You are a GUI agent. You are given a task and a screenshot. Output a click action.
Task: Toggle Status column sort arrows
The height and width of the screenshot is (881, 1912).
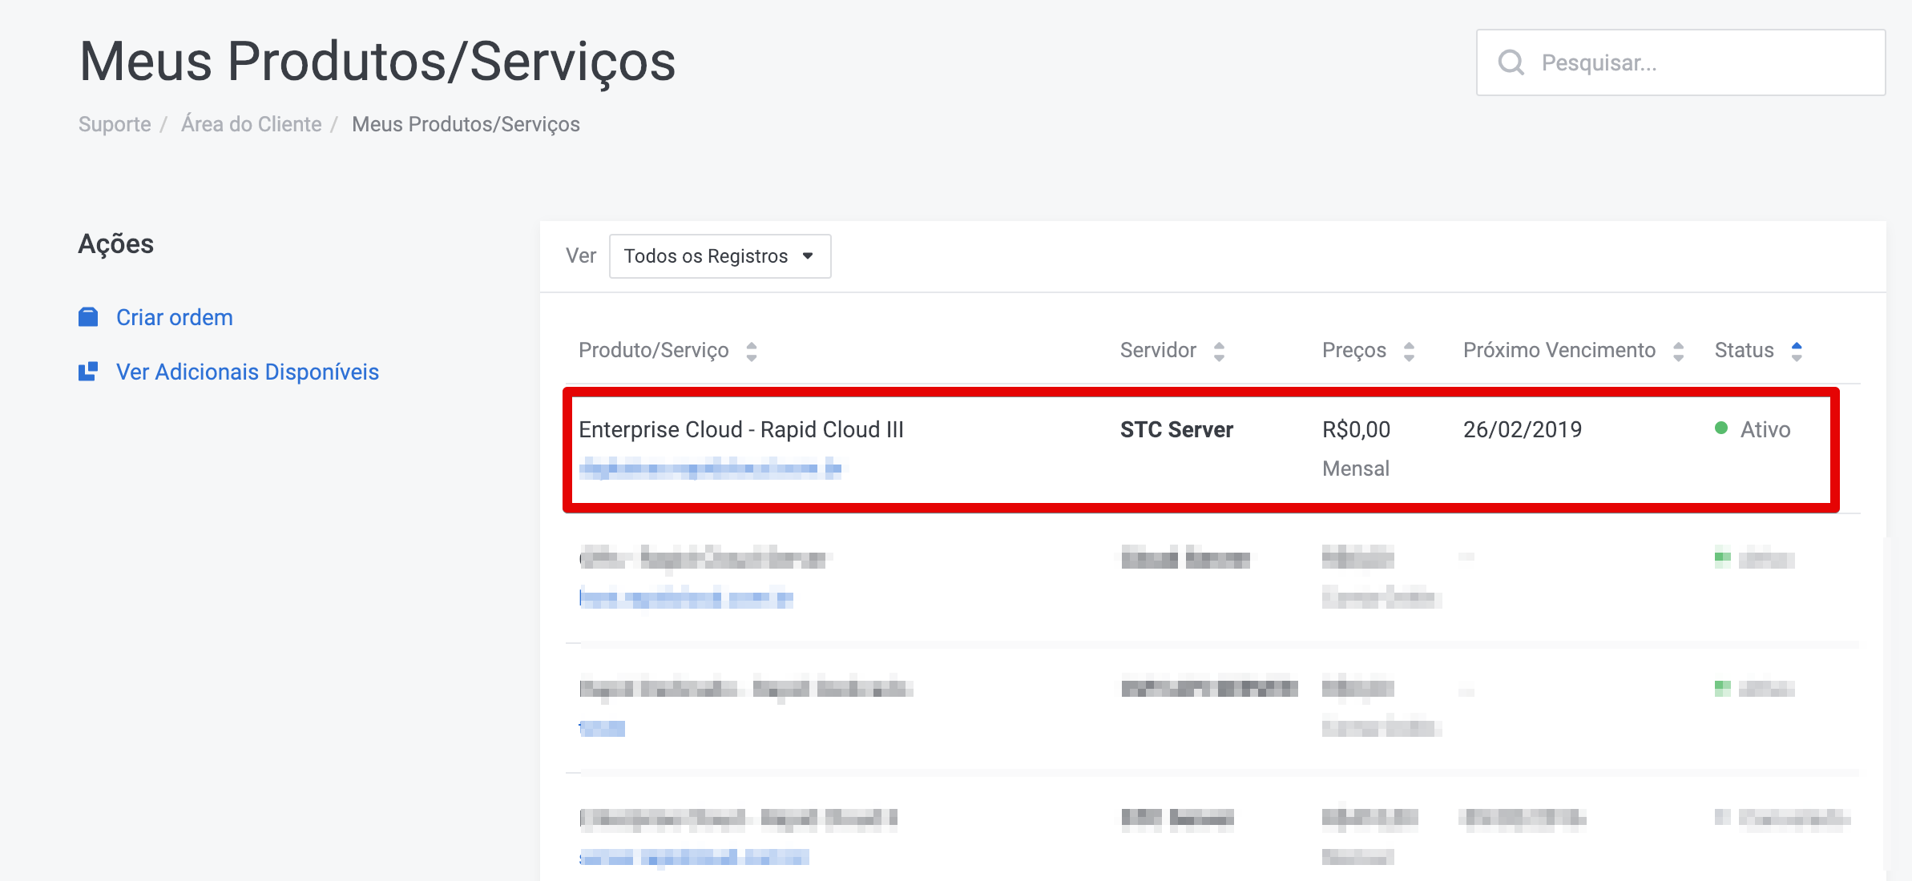click(x=1797, y=351)
